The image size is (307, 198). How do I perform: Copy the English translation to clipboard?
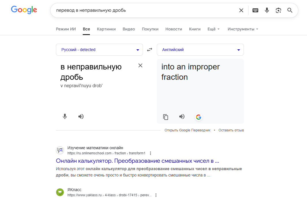[165, 117]
